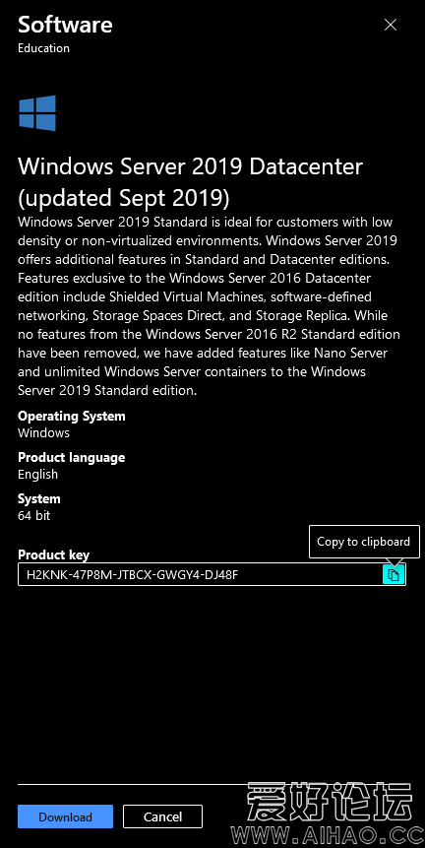
Task: Click the Chinese forum watermark logo
Action: click(330, 801)
